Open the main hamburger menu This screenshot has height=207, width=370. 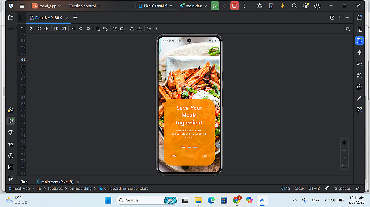(22, 6)
